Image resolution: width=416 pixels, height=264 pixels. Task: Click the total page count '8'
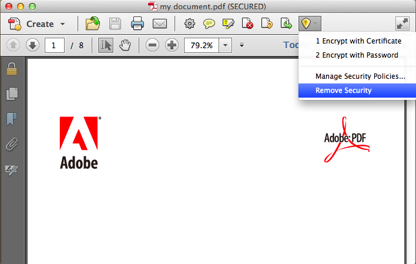(x=81, y=45)
